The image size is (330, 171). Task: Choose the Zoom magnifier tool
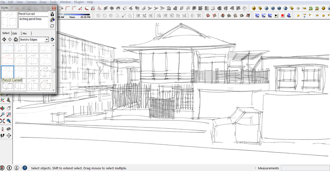pyautogui.click(x=2, y=115)
